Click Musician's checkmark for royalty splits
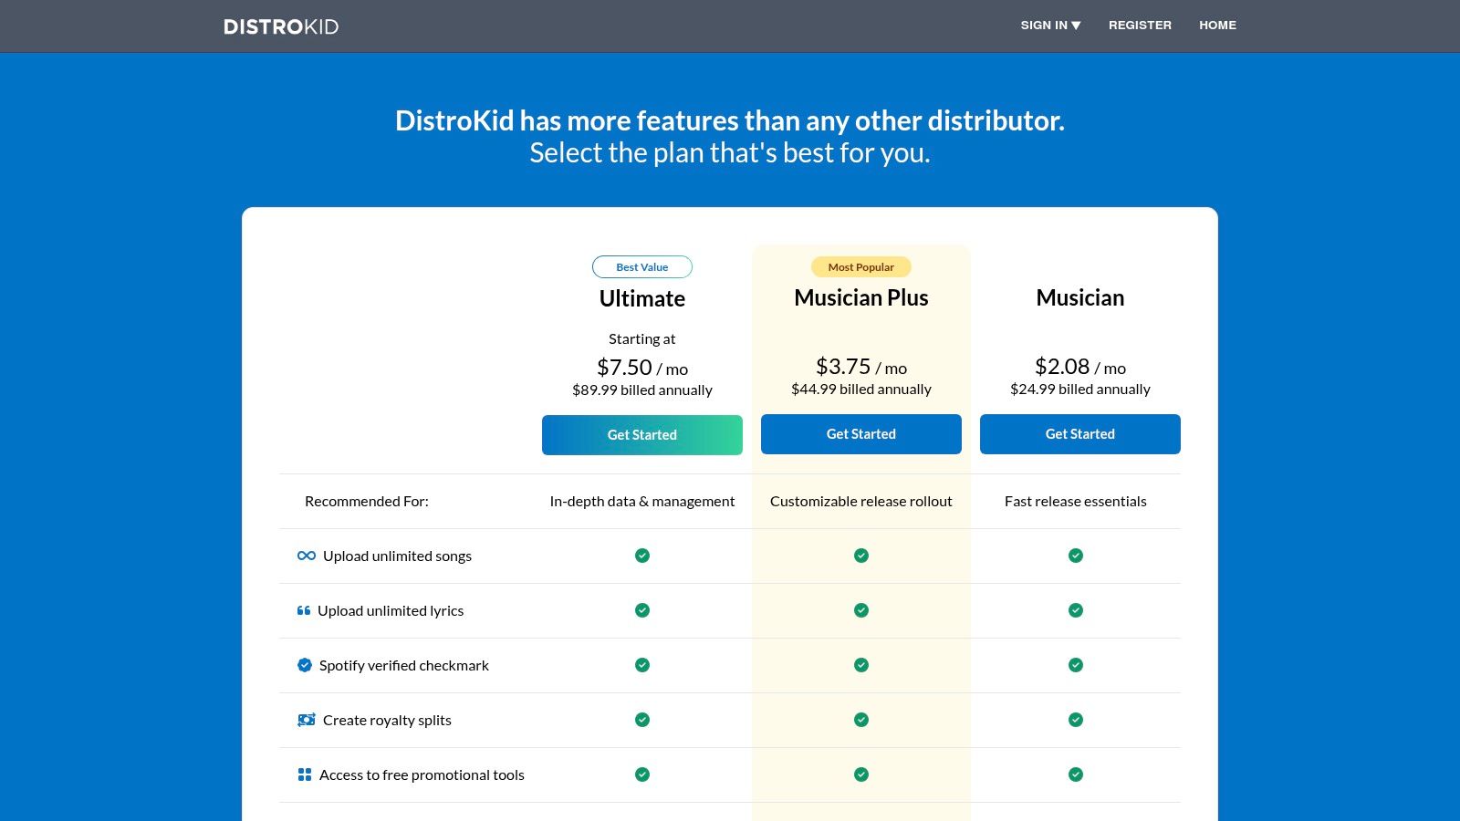 [1076, 720]
